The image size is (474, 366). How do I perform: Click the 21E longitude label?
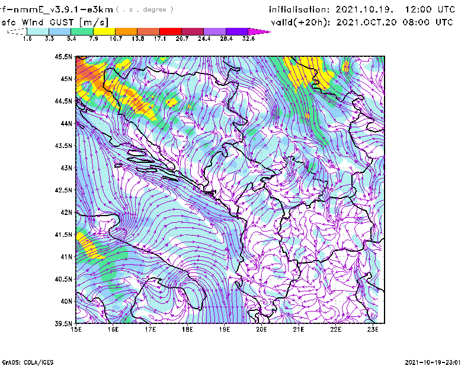(299, 329)
